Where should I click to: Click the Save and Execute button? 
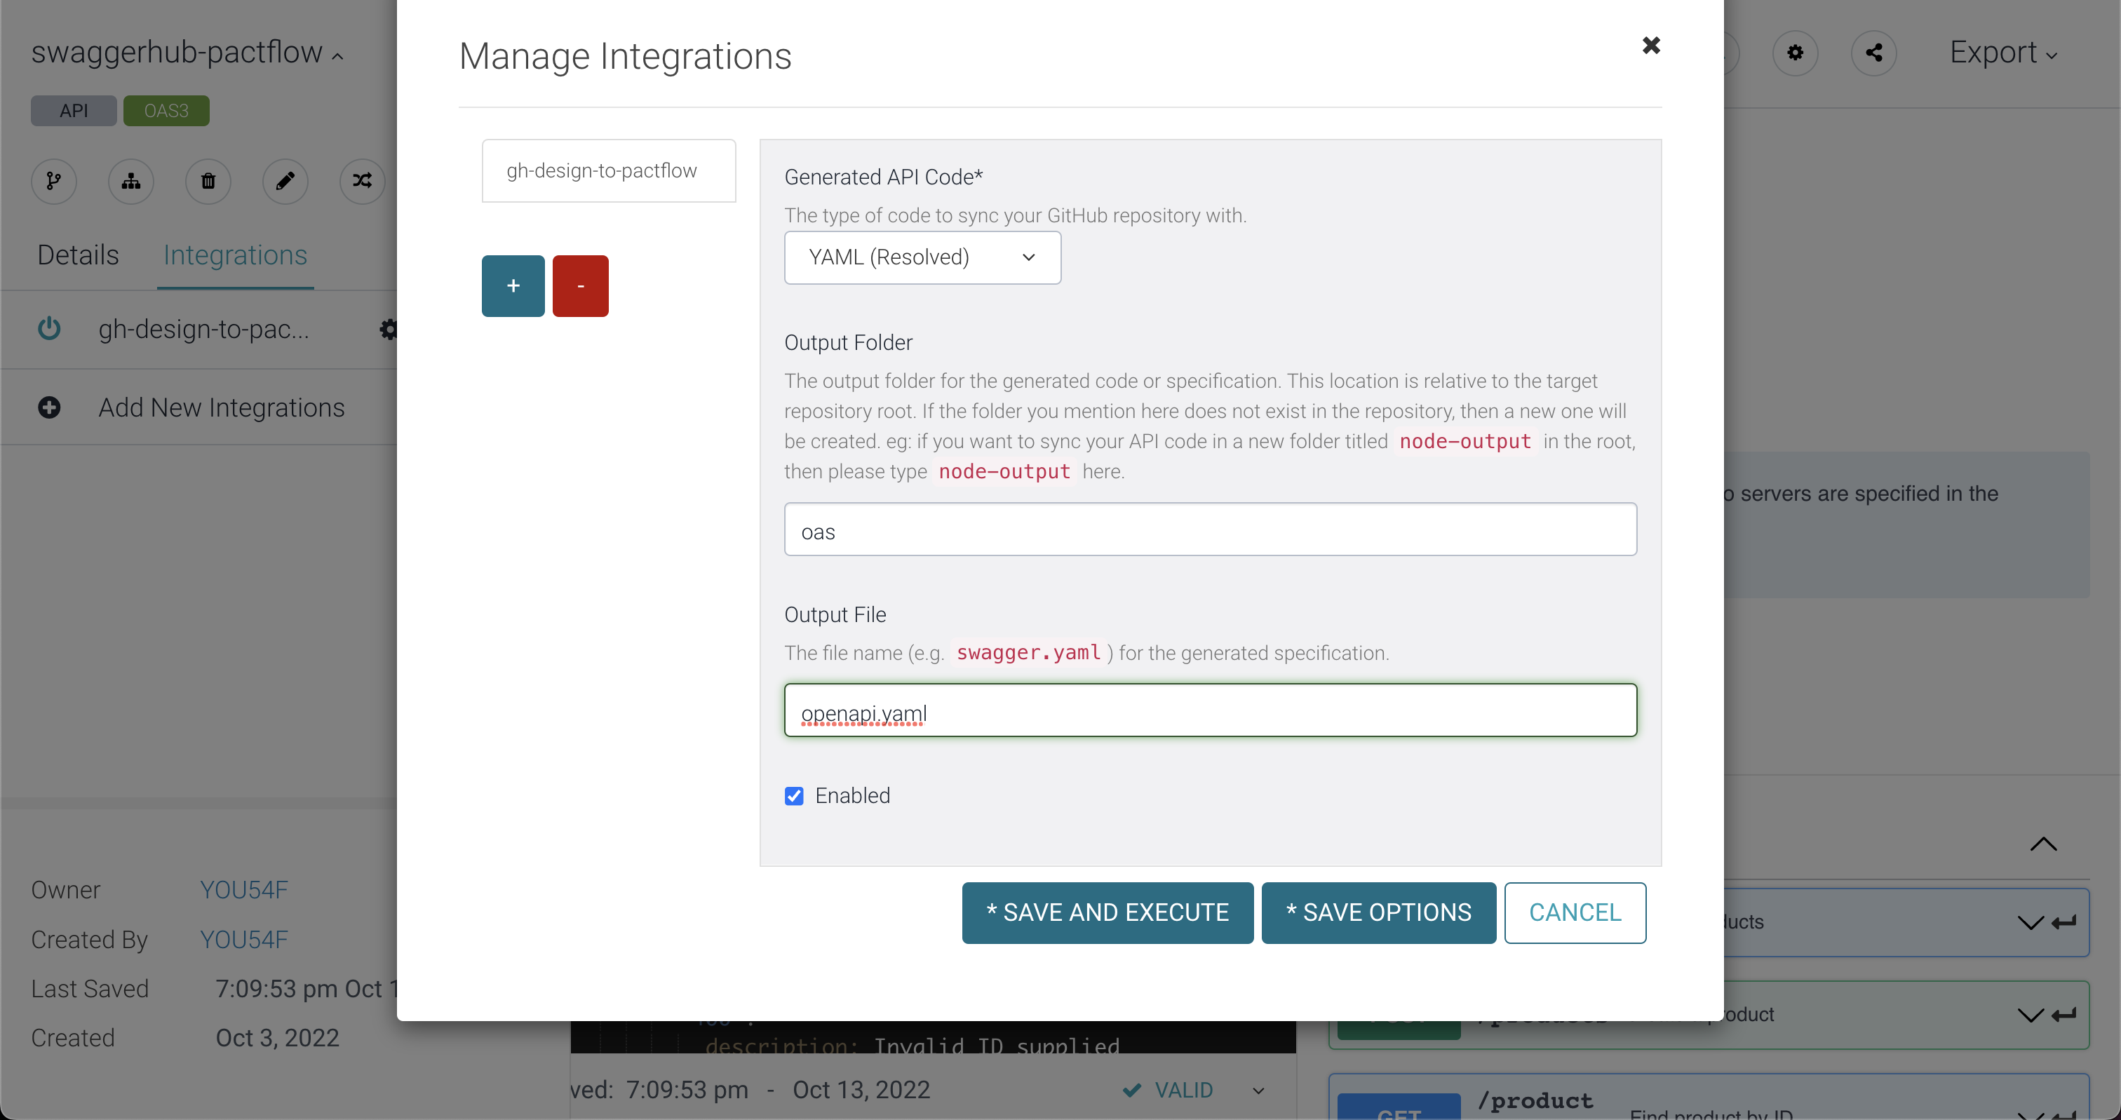coord(1107,912)
